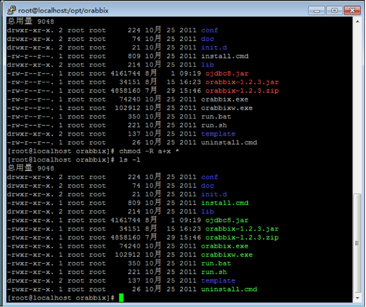Open the PuTTY system menu icon in title bar
The image size is (366, 307).
[11, 10]
